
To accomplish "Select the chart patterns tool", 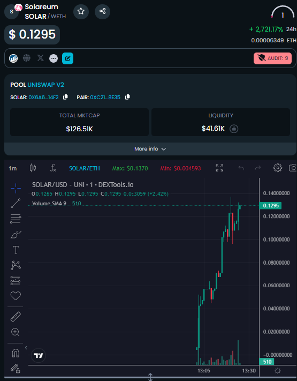I will [16, 265].
